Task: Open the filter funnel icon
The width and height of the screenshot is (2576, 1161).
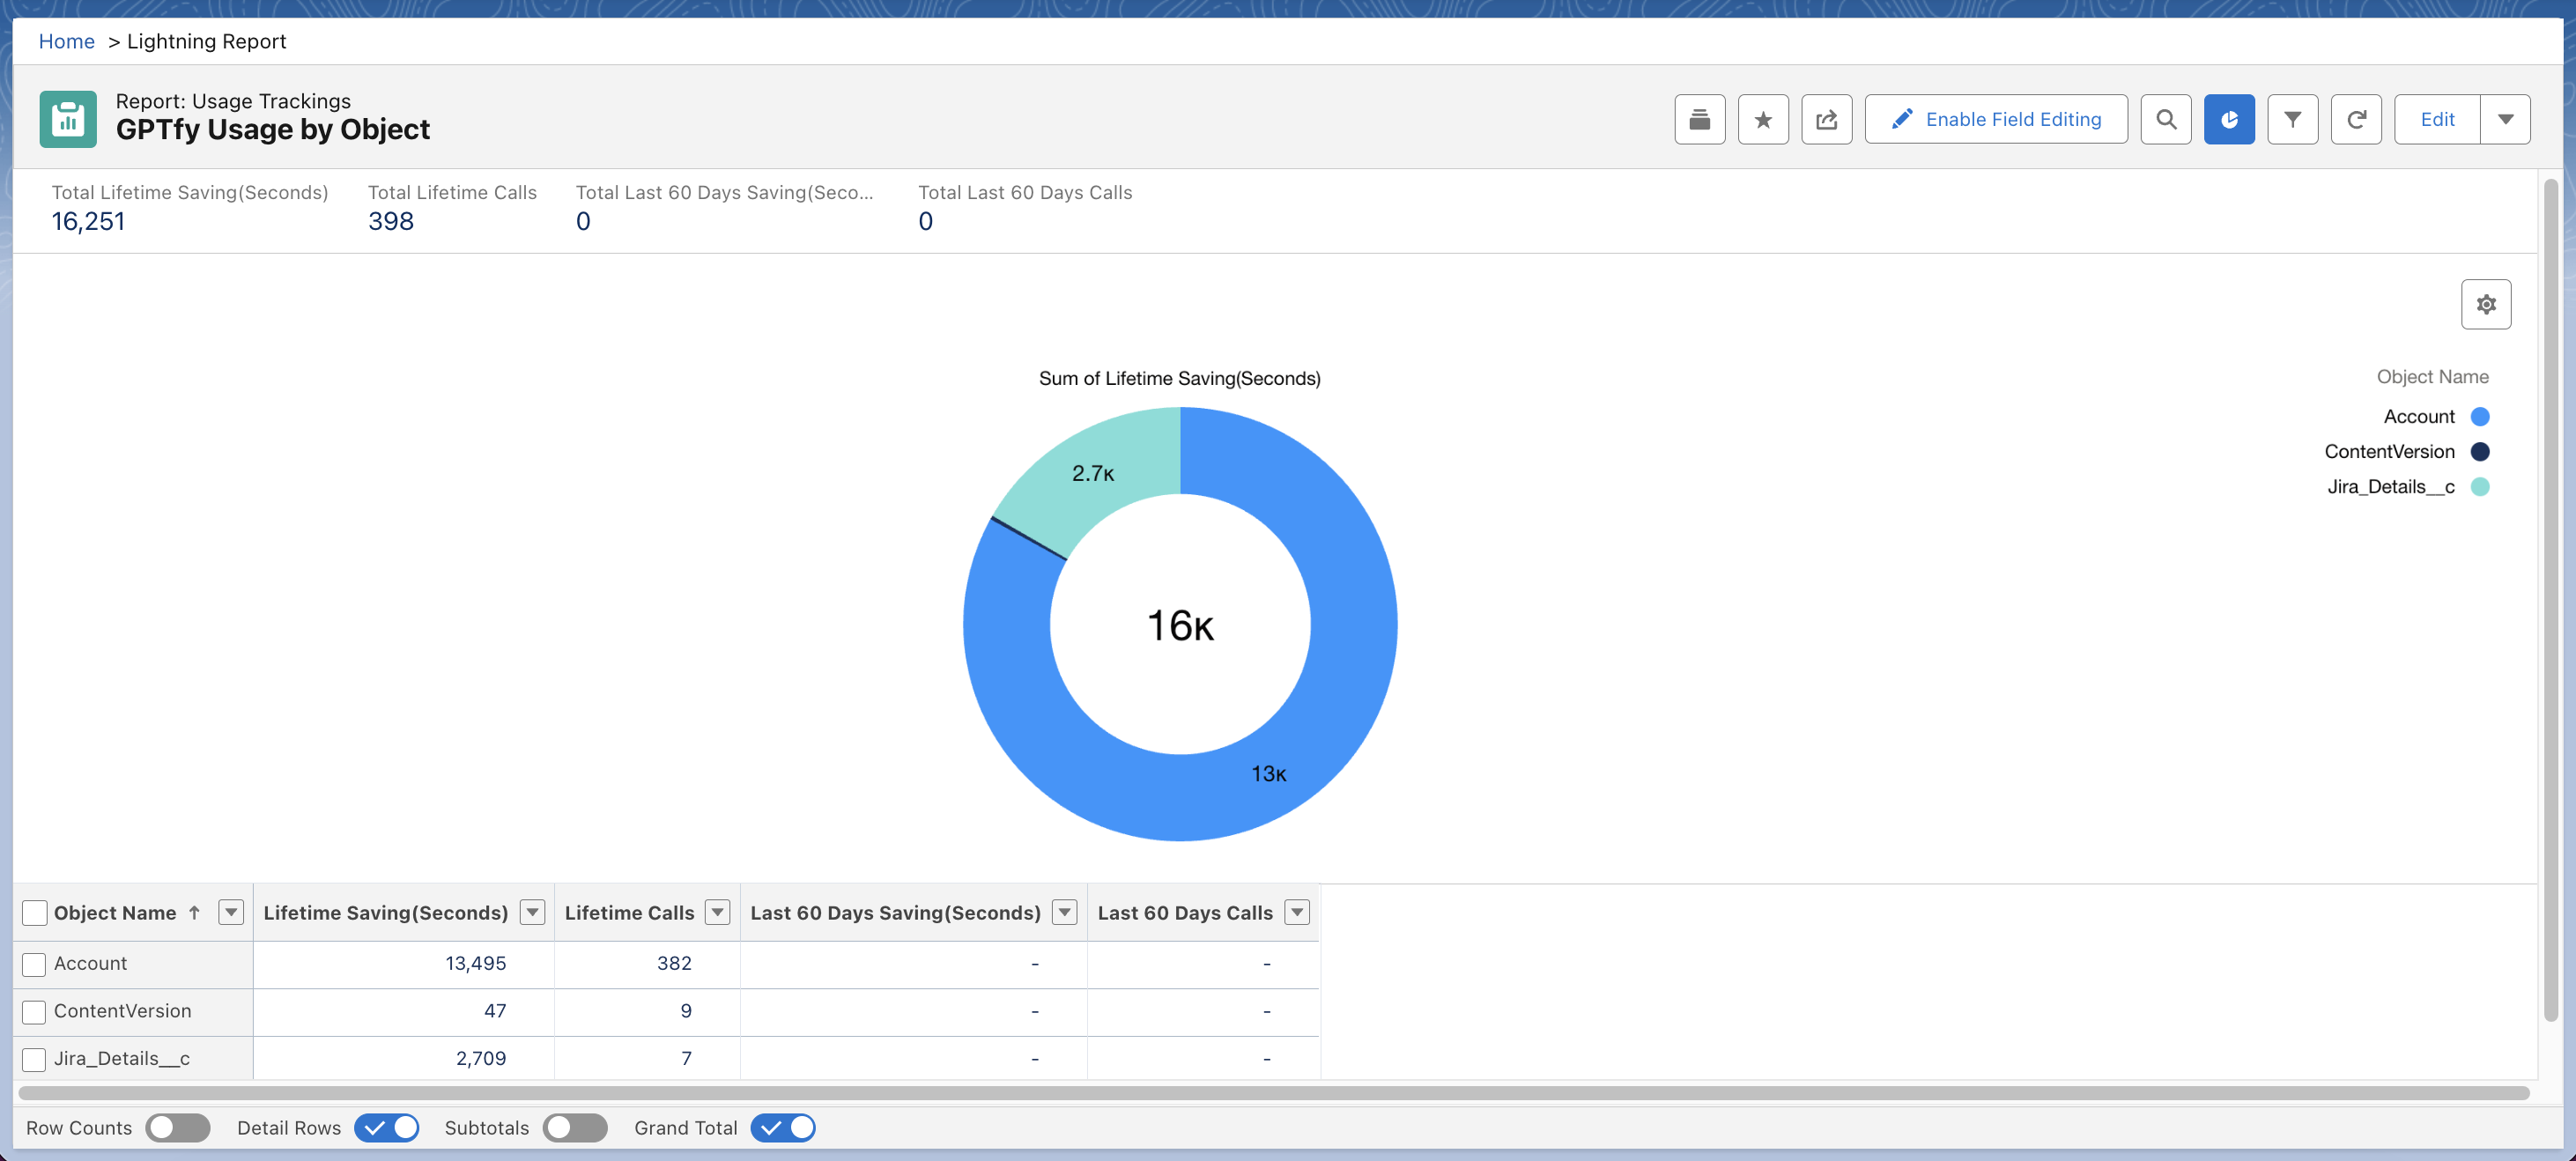Action: click(x=2292, y=120)
